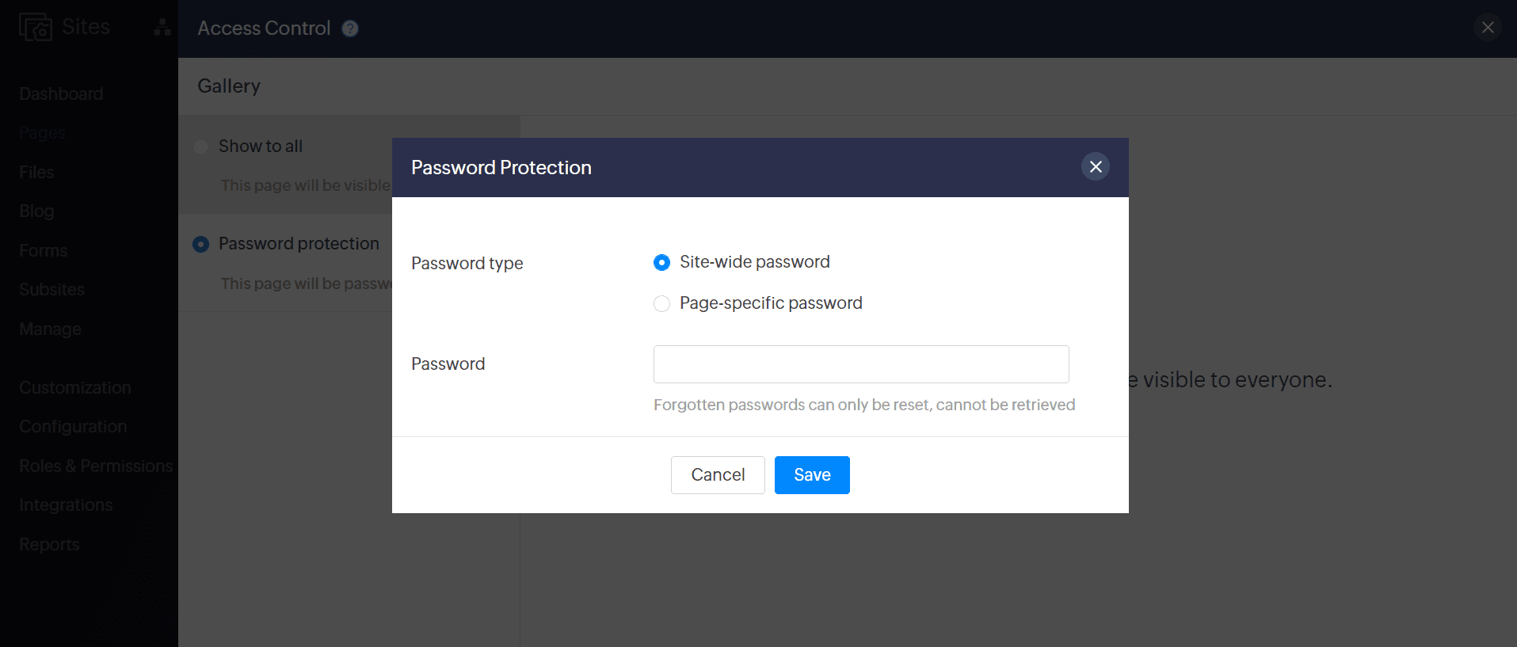
Task: Go to Integrations in sidebar
Action: 66,505
